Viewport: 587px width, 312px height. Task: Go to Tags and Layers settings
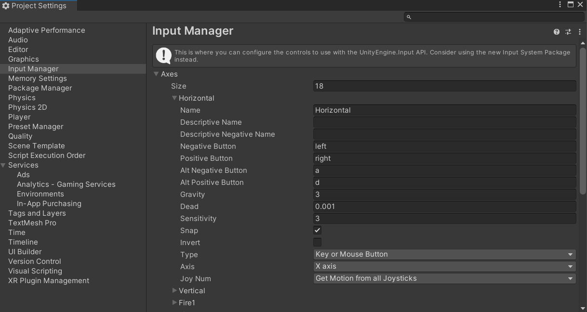[x=37, y=213]
